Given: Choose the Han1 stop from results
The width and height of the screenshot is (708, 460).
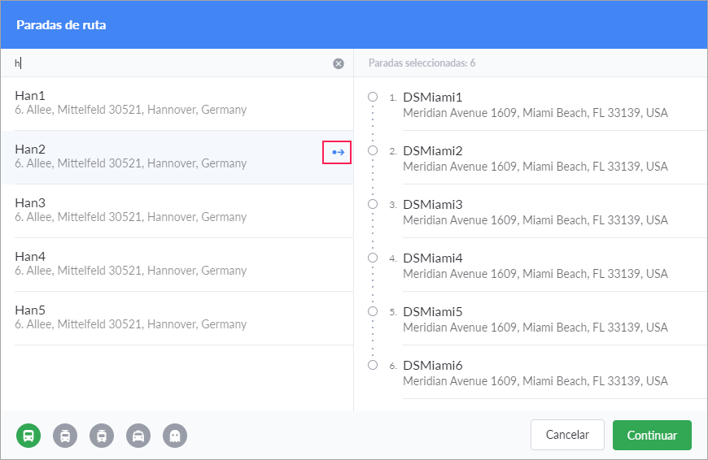Looking at the screenshot, I should [x=177, y=104].
